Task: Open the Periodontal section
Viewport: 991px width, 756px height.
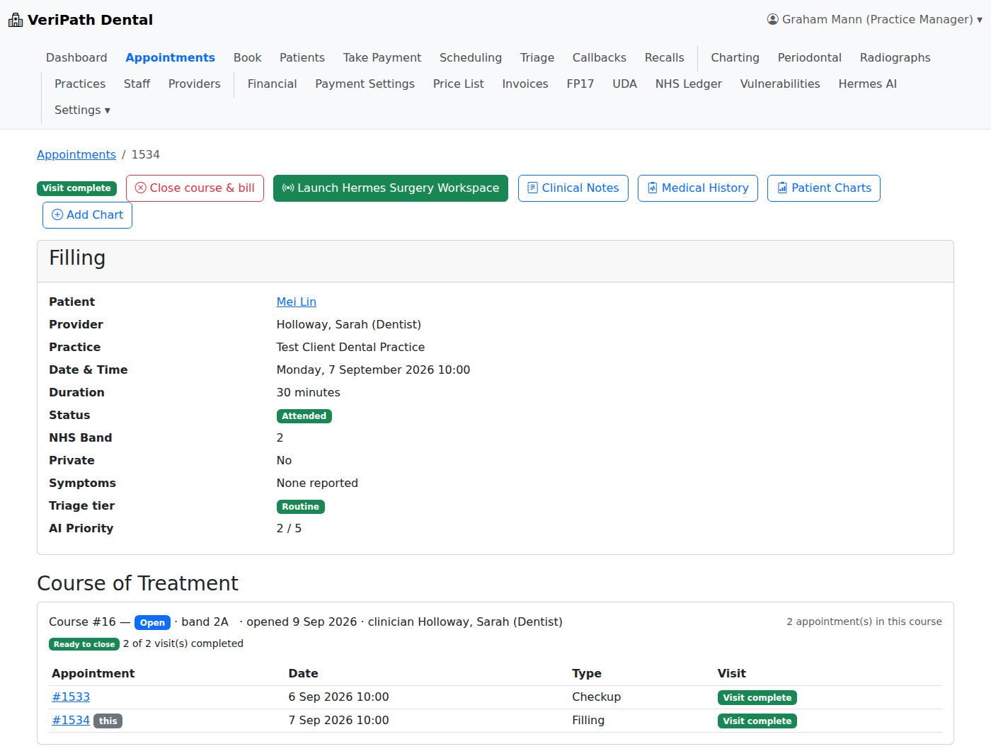Action: tap(810, 57)
